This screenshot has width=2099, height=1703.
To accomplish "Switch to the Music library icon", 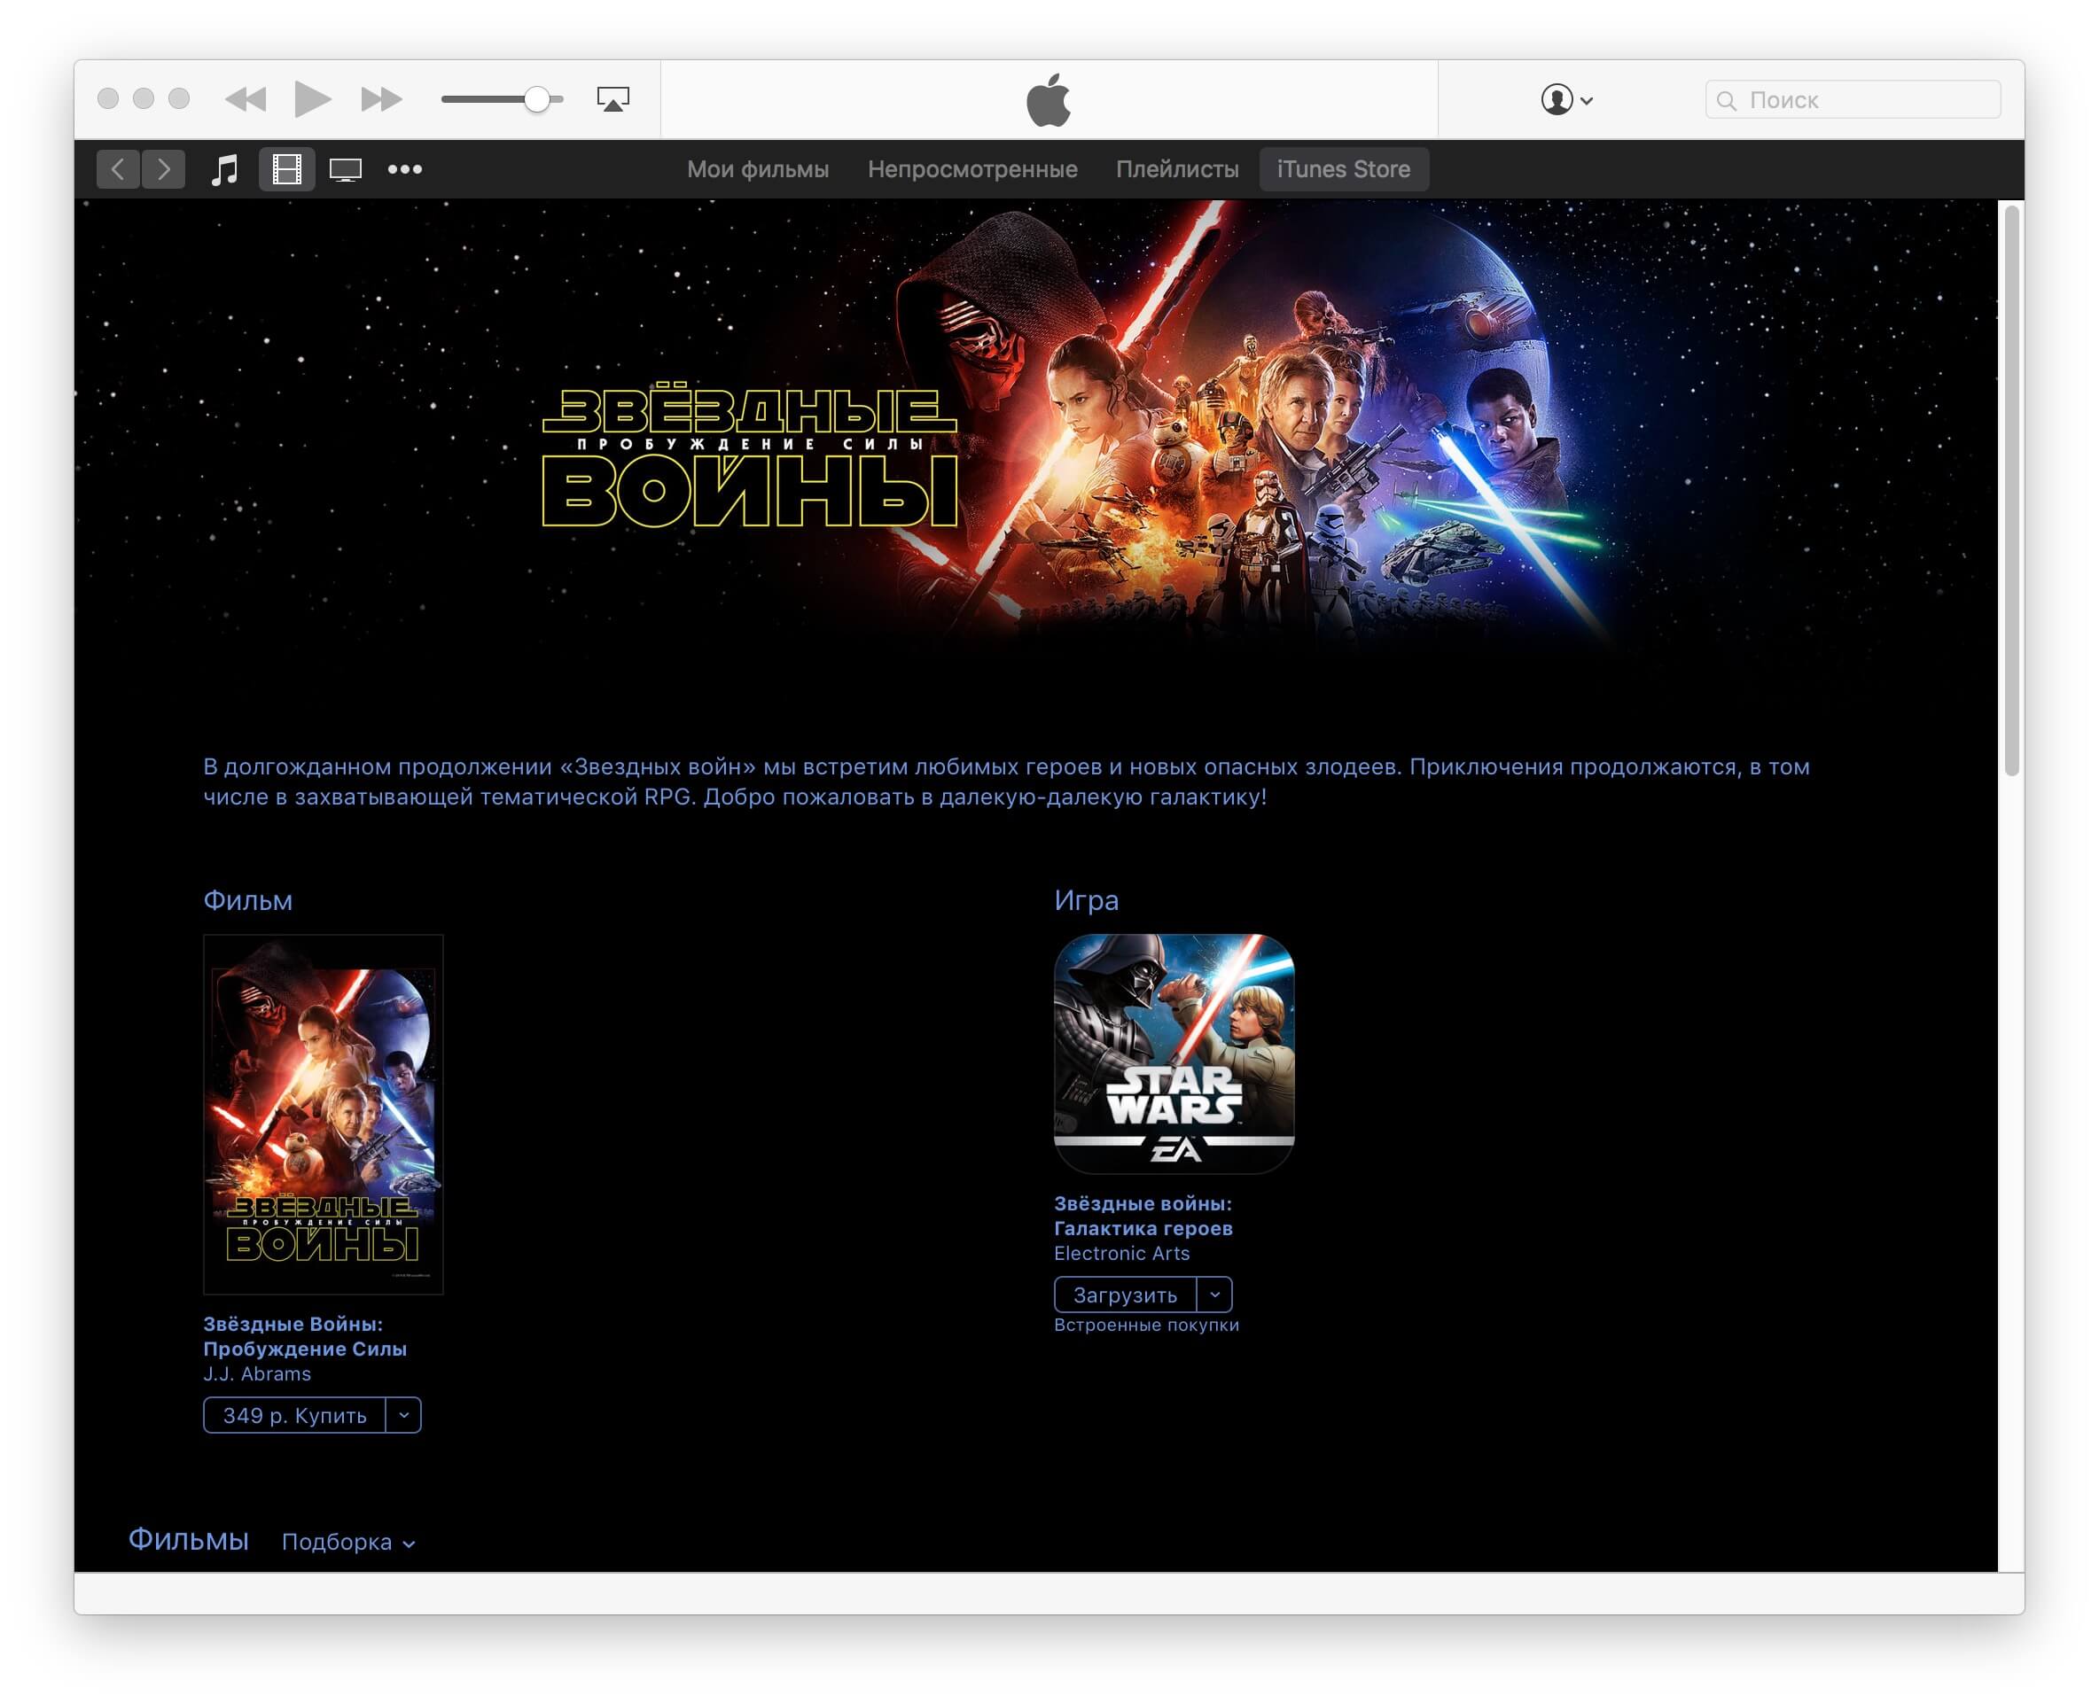I will (225, 170).
